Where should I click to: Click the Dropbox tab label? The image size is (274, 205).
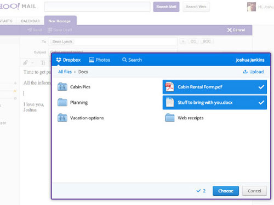click(72, 60)
